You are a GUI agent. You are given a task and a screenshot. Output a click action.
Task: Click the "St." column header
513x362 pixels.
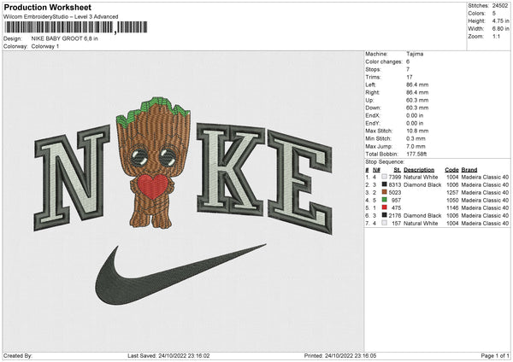click(398, 170)
